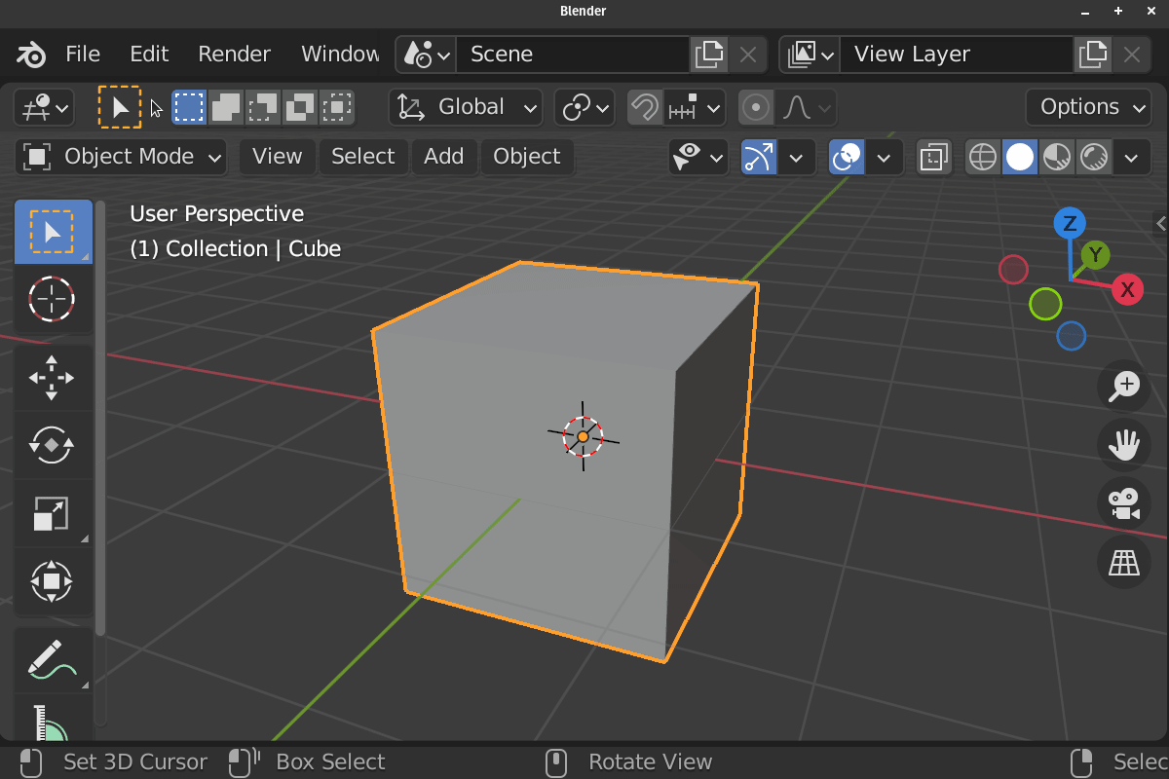Image resolution: width=1169 pixels, height=779 pixels.
Task: Switch to wireframe shading
Action: (x=983, y=157)
